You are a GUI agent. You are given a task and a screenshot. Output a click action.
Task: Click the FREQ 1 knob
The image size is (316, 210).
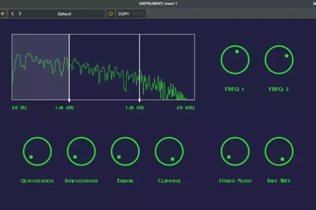[235, 60]
